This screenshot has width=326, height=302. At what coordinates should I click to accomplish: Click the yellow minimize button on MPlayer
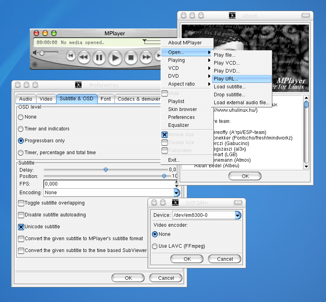[x=45, y=33]
